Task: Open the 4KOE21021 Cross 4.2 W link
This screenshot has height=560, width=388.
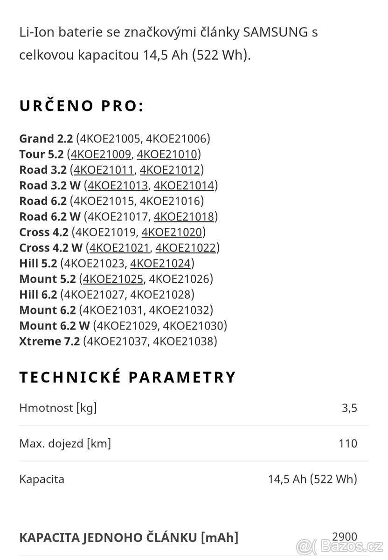Action: [120, 248]
